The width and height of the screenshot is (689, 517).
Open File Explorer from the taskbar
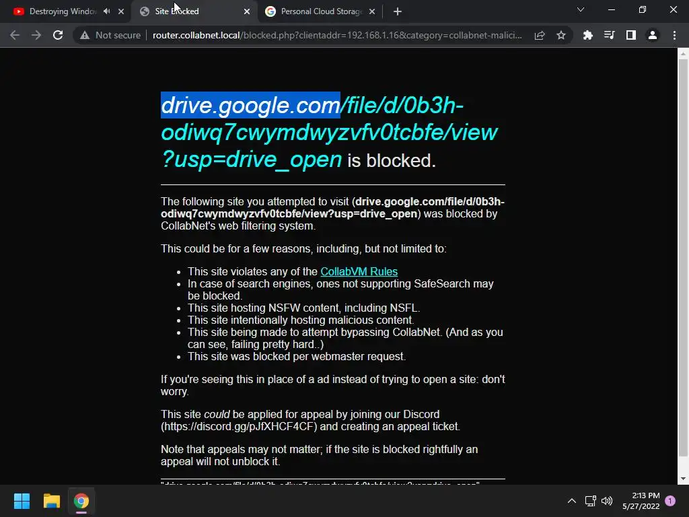tap(51, 501)
